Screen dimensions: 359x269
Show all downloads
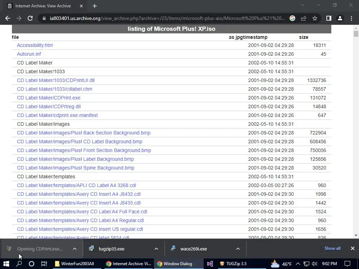(x=332, y=248)
